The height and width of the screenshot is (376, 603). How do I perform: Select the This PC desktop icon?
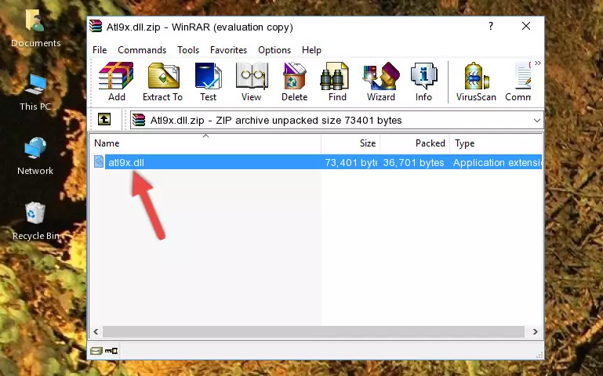click(35, 92)
